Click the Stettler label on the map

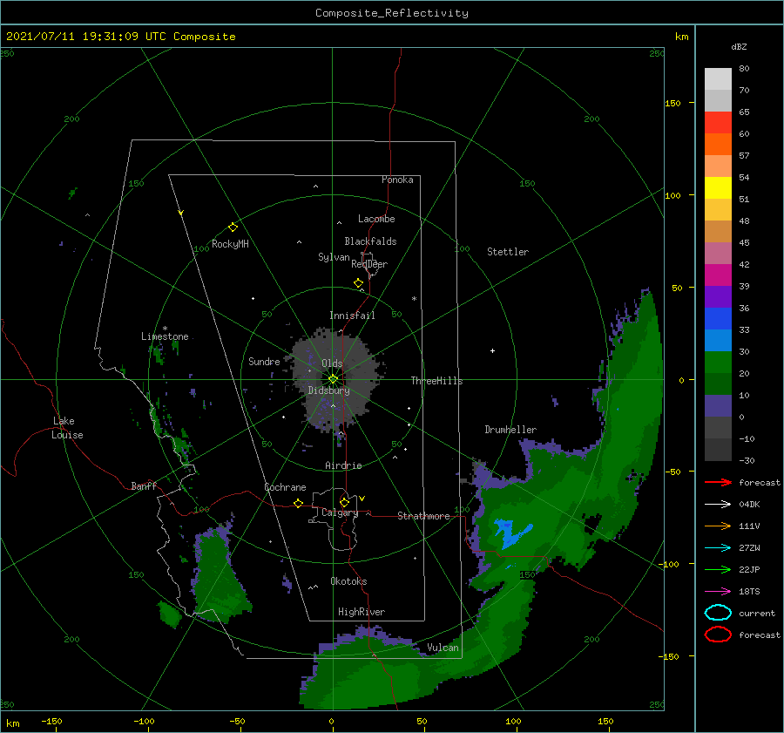(x=508, y=252)
